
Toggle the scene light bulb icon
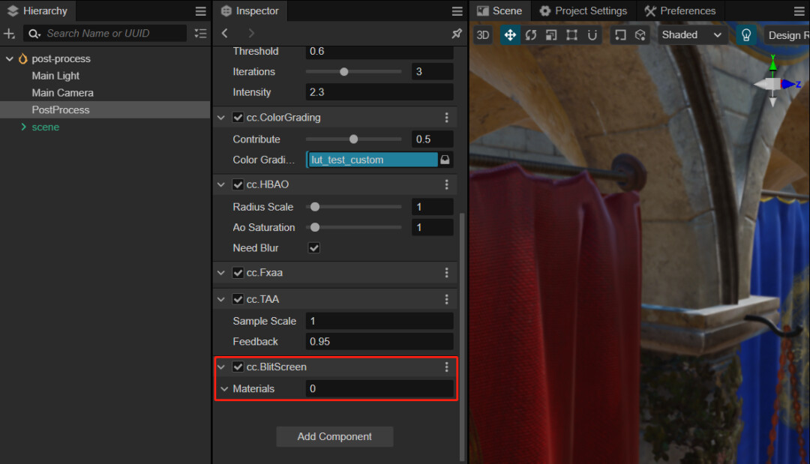click(746, 35)
